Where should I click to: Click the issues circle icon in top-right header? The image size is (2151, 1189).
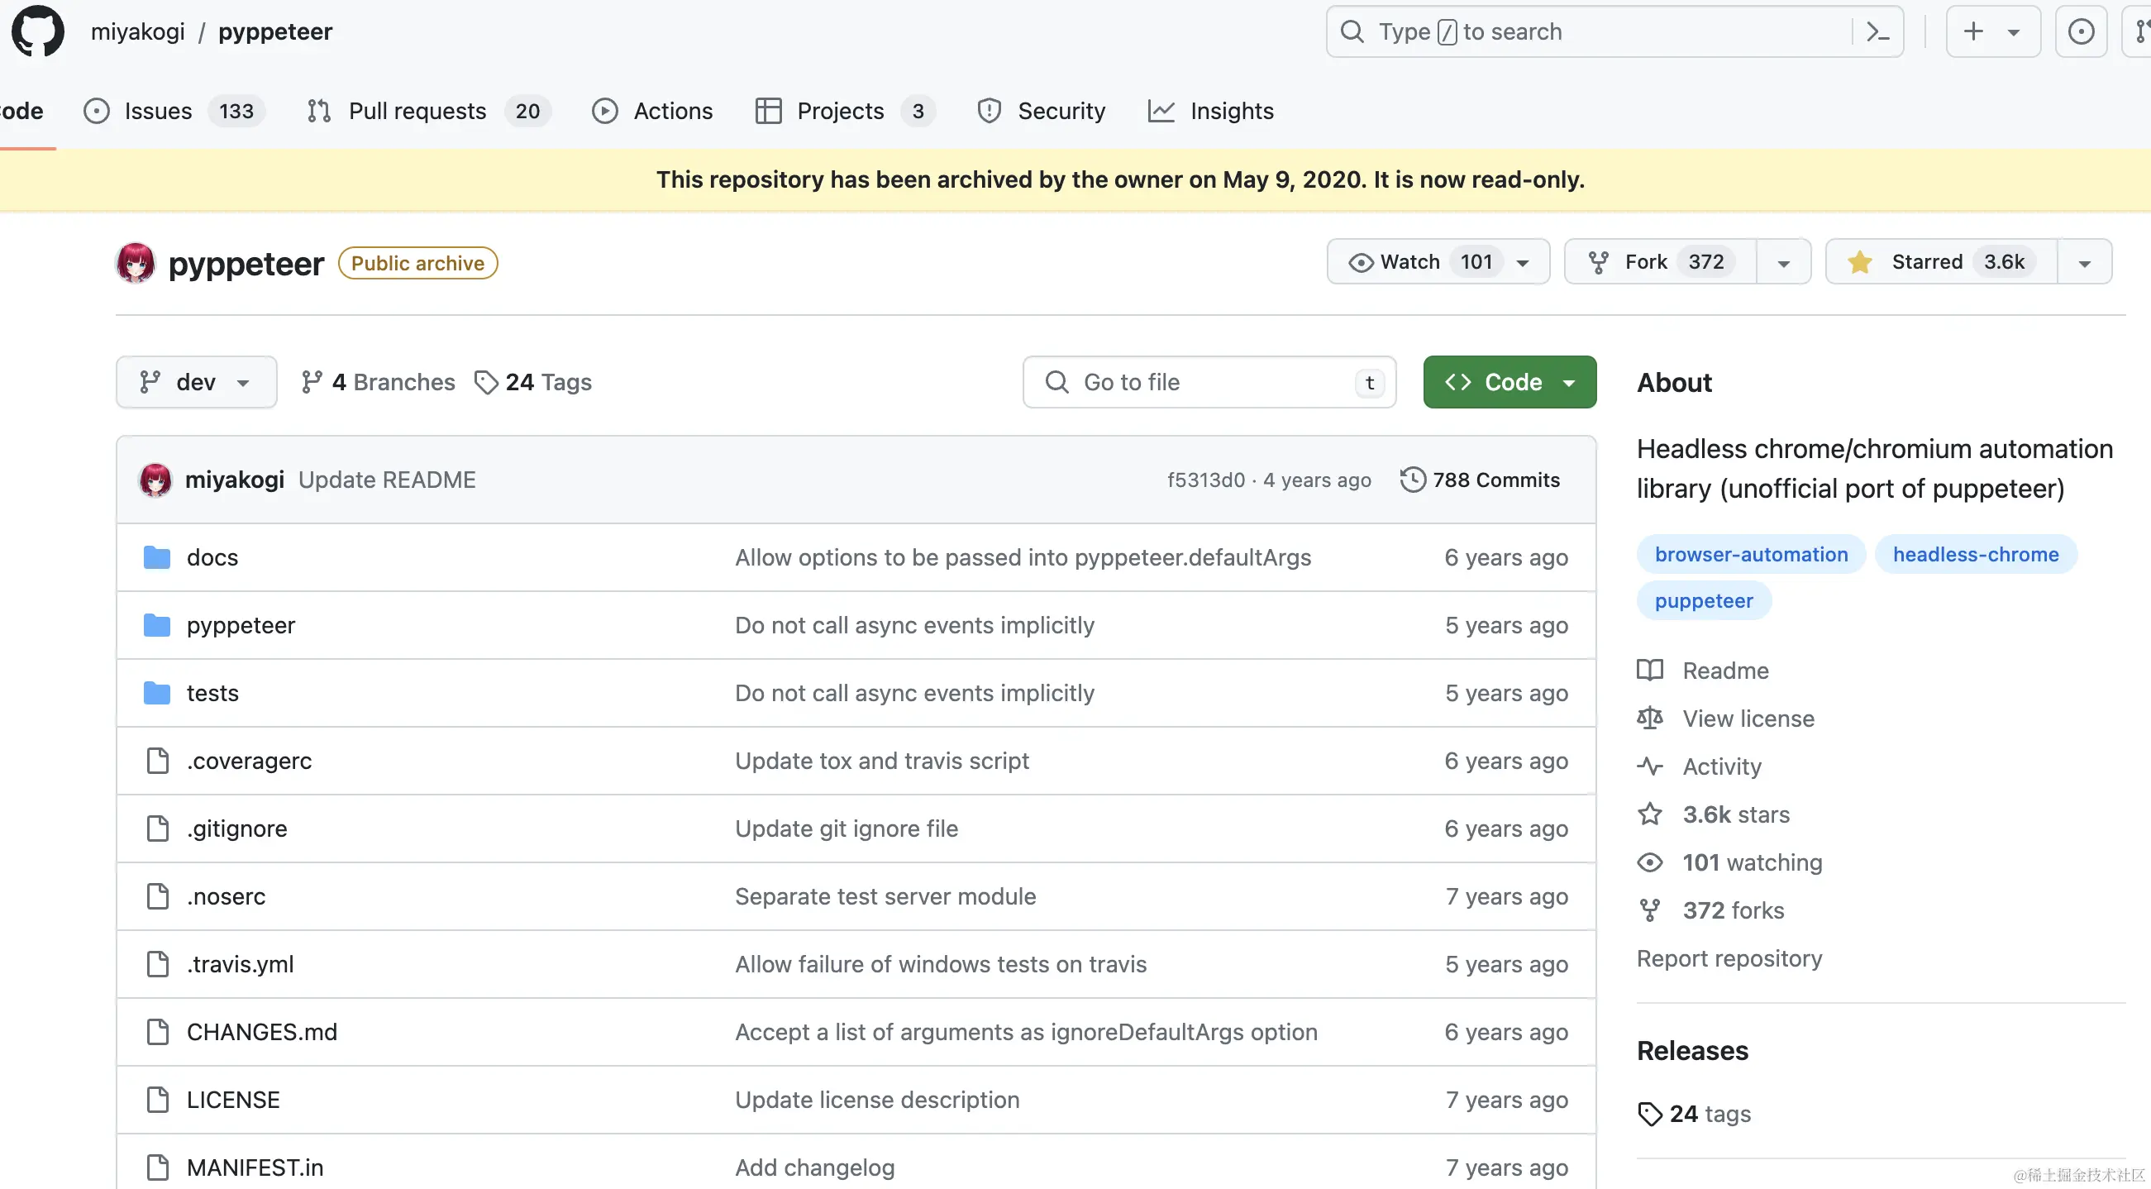[x=2080, y=31]
